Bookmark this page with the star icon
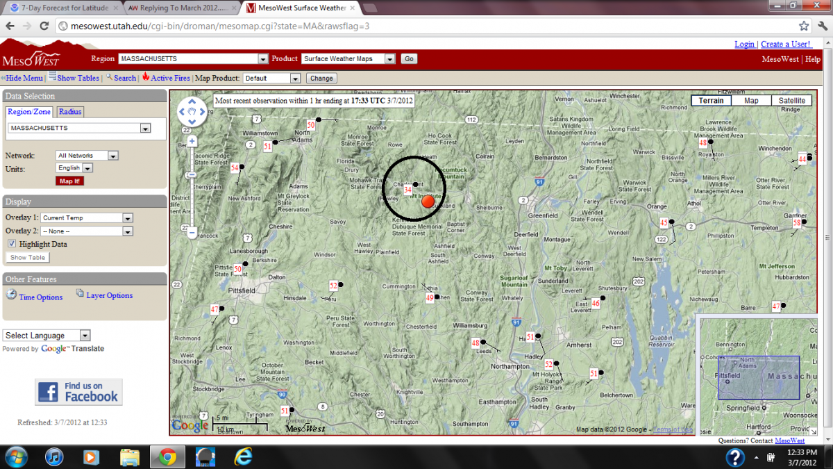Viewport: 833px width, 469px height. [804, 26]
